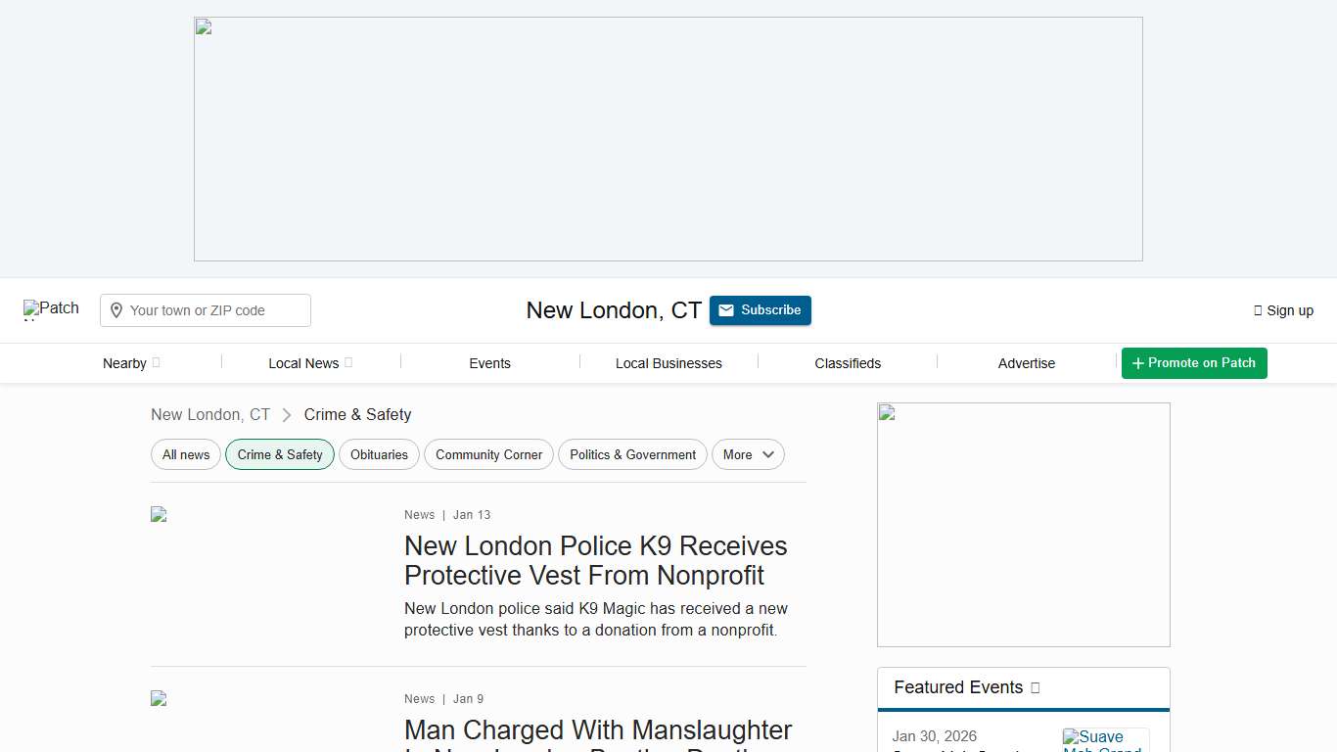Click the Patch logo

(x=51, y=309)
